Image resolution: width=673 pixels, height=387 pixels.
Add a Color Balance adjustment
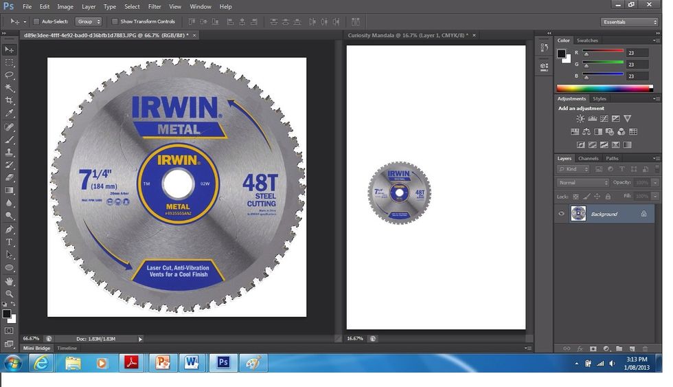[586, 131]
